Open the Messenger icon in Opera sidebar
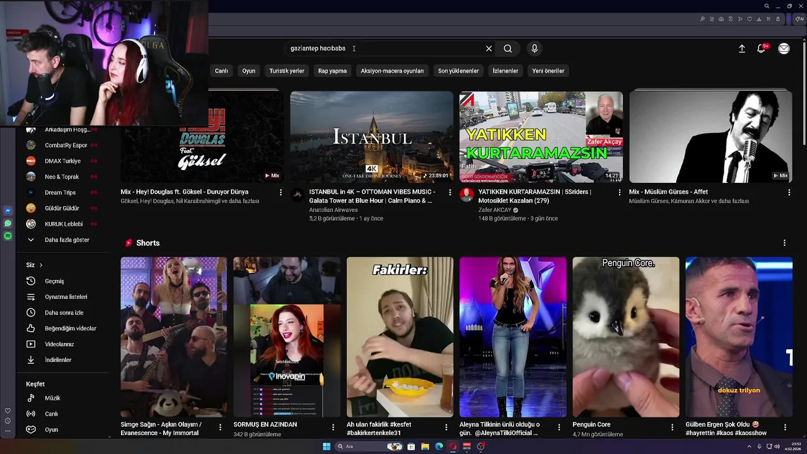This screenshot has width=807, height=454. pos(8,211)
